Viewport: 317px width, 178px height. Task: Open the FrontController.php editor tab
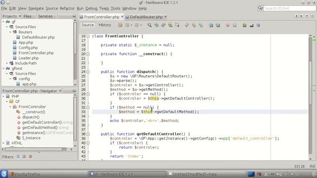coord(102,17)
